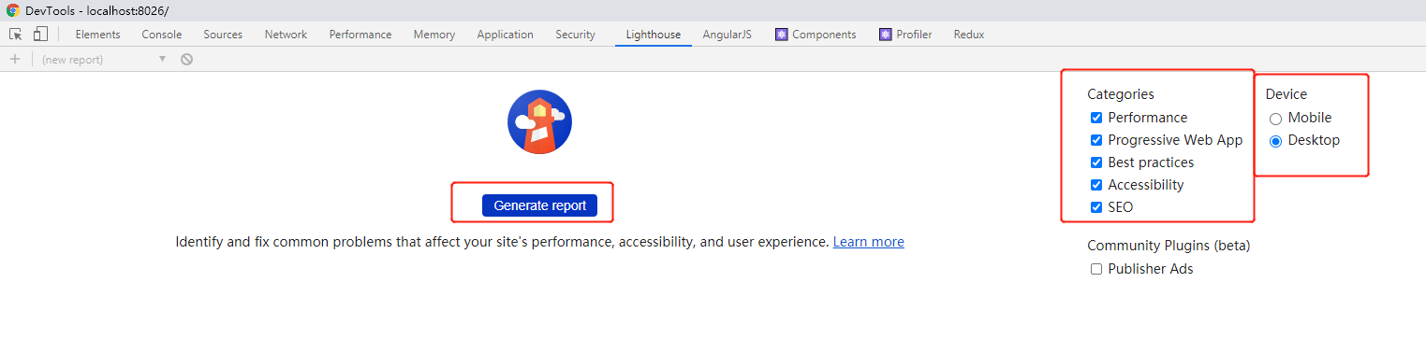
Task: Uncheck the Progressive Web App checkbox
Action: [1096, 140]
